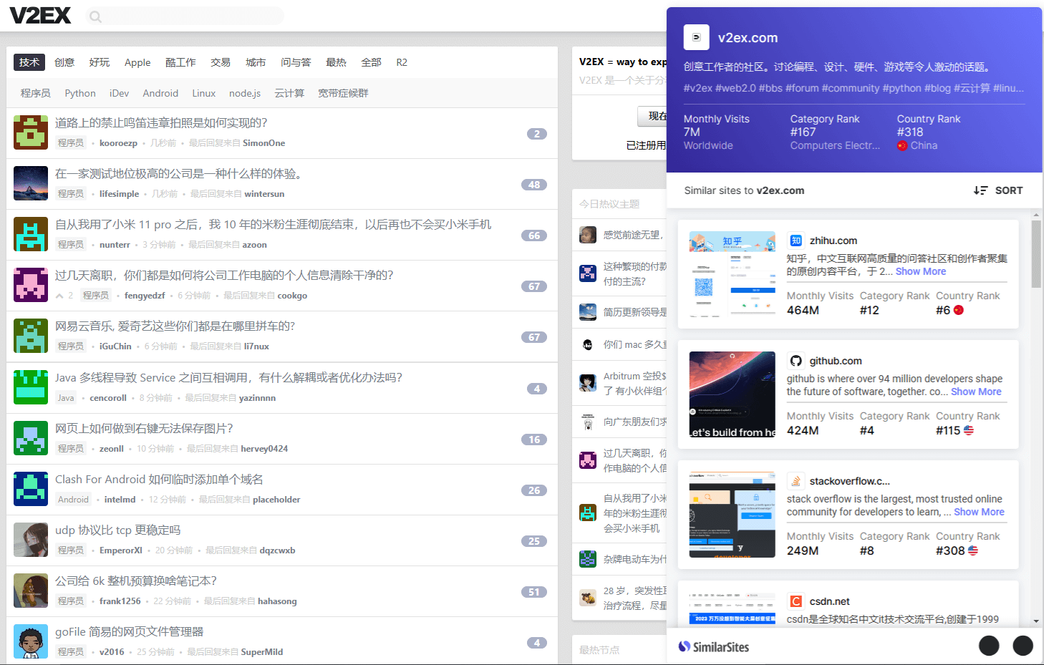Image resolution: width=1044 pixels, height=665 pixels.
Task: Select the 技术 tab
Action: click(29, 62)
